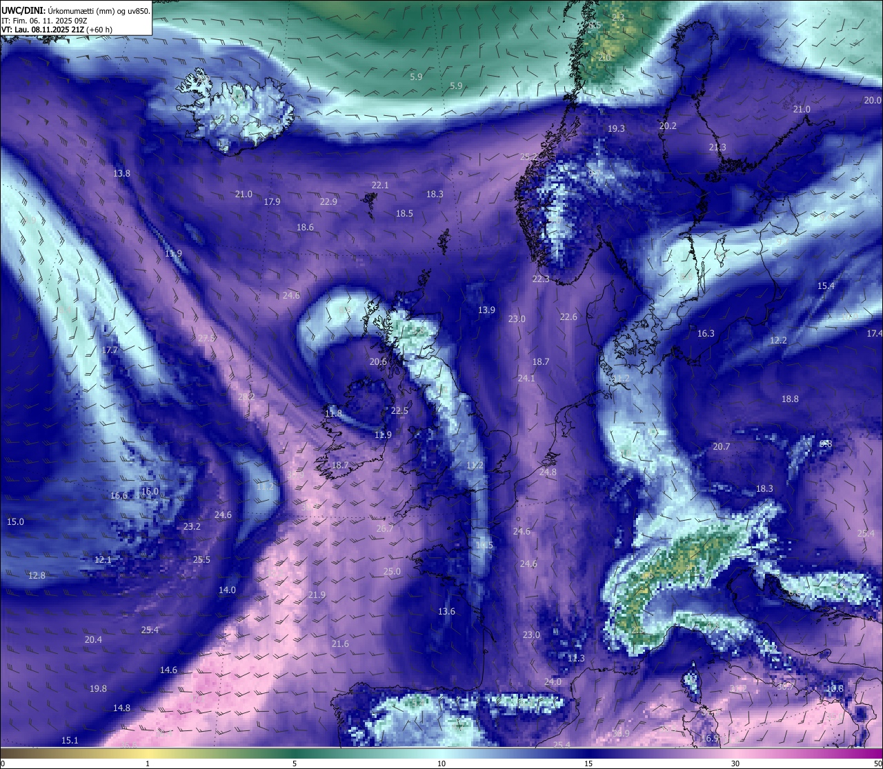Click the 20.2 value over Sweden
883x769 pixels.
(x=668, y=126)
